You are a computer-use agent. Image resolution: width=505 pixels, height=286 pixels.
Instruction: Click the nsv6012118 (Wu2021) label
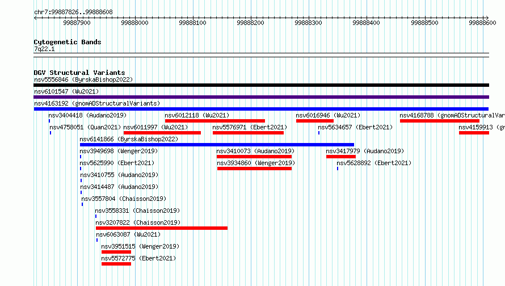(197, 115)
